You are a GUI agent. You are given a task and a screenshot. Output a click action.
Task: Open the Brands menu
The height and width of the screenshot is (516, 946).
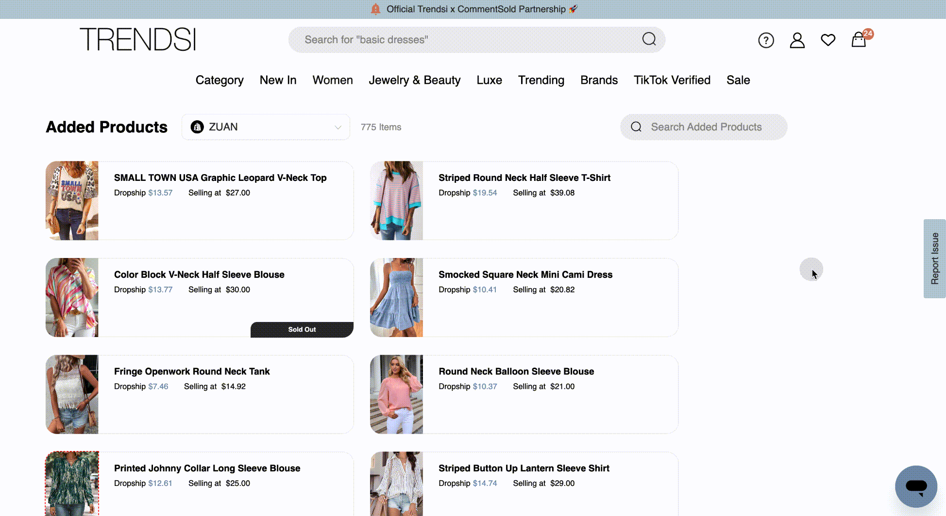[x=599, y=80]
